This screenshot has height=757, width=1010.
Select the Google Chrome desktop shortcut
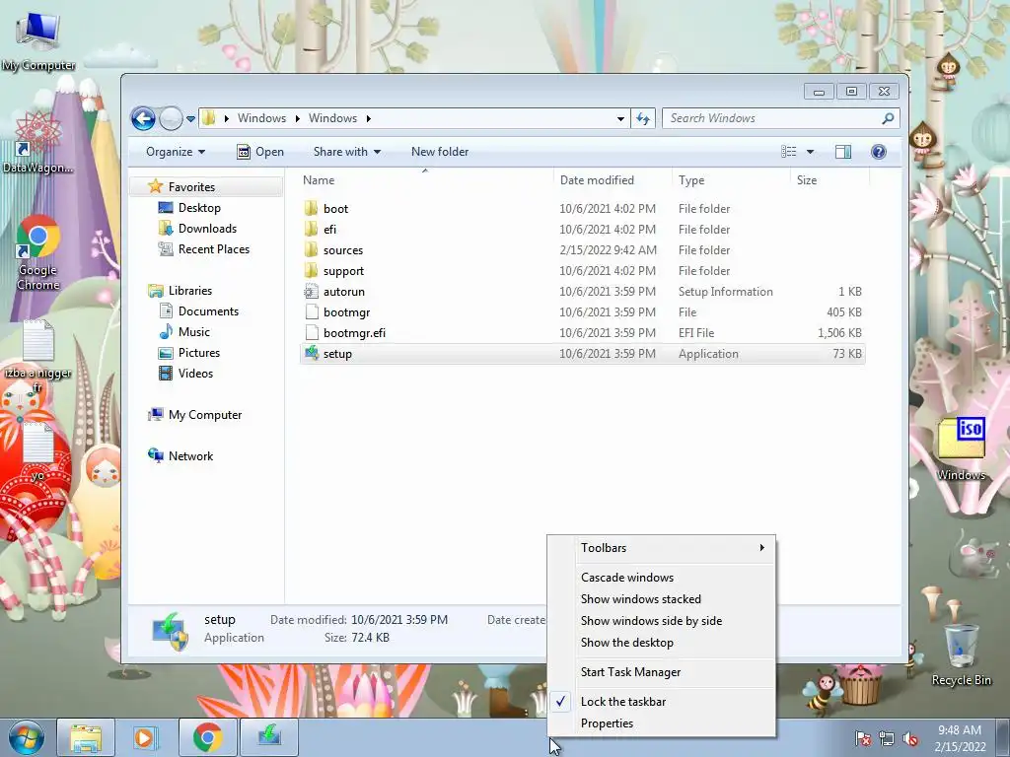pyautogui.click(x=38, y=253)
